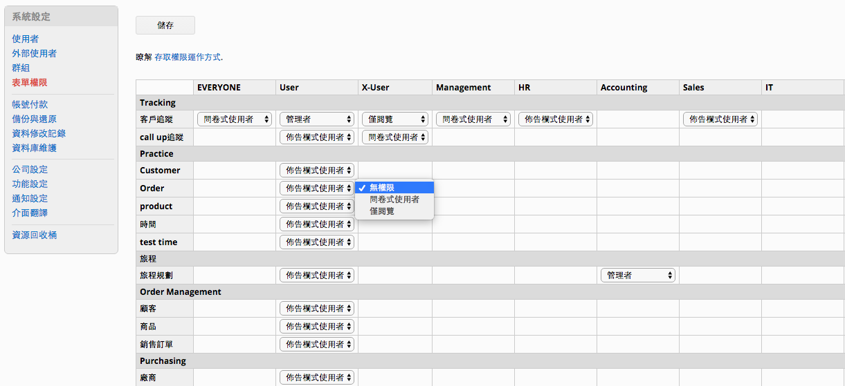Image resolution: width=845 pixels, height=386 pixels.
Task: Change call up追蹤 permission for X-User
Action: tap(395, 137)
